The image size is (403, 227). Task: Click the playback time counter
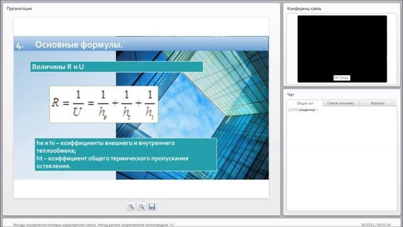click(376, 225)
